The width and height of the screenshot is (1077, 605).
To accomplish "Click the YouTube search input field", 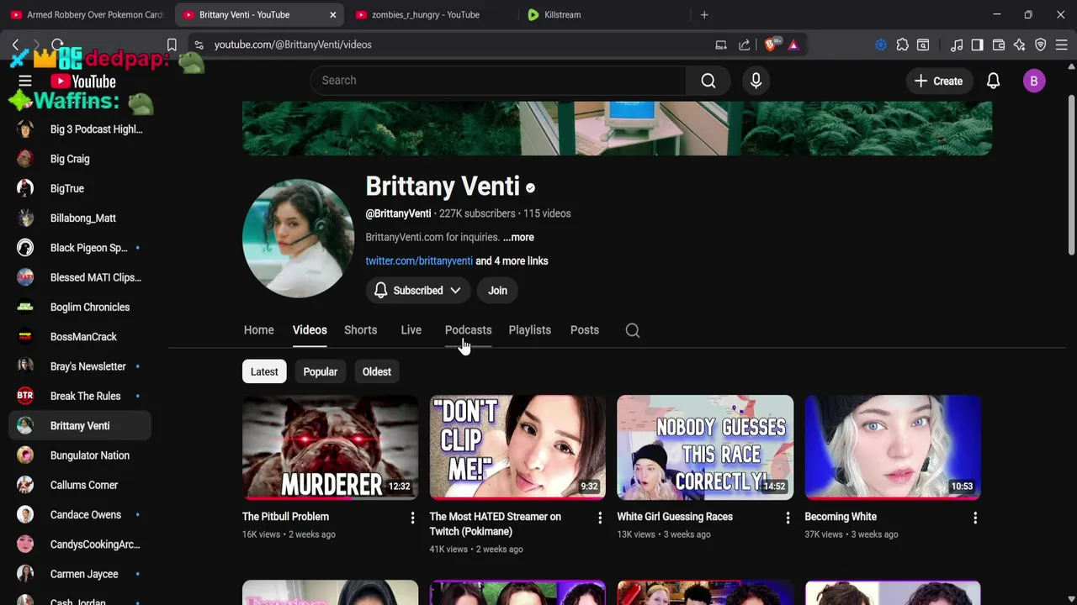I will 498,81.
